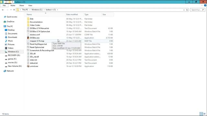The width and height of the screenshot is (207, 116).
Task: Select the uninst.exe application icon
Action: (x=28, y=66)
